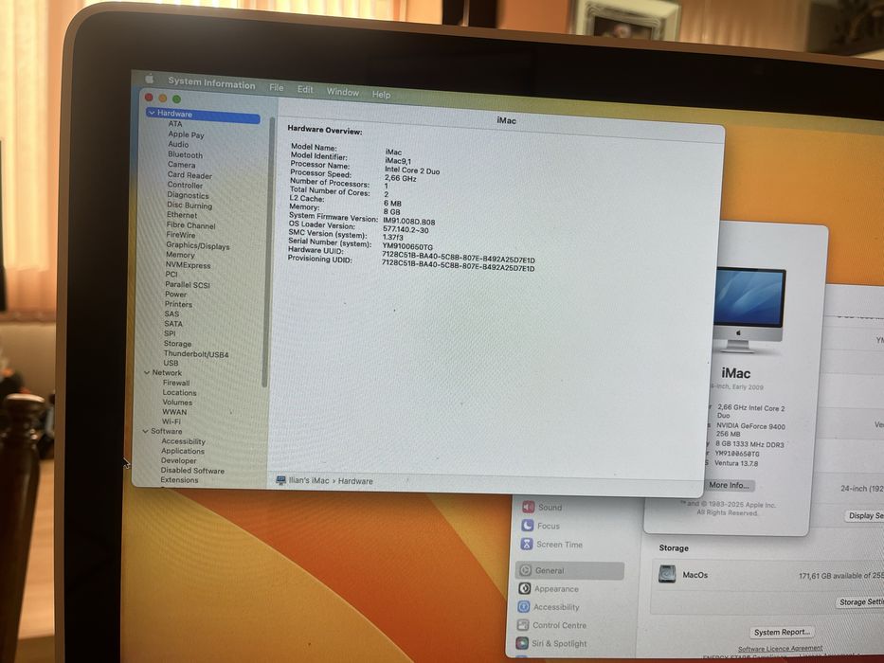Open General in System Settings sidebar
884x663 pixels.
pos(570,570)
